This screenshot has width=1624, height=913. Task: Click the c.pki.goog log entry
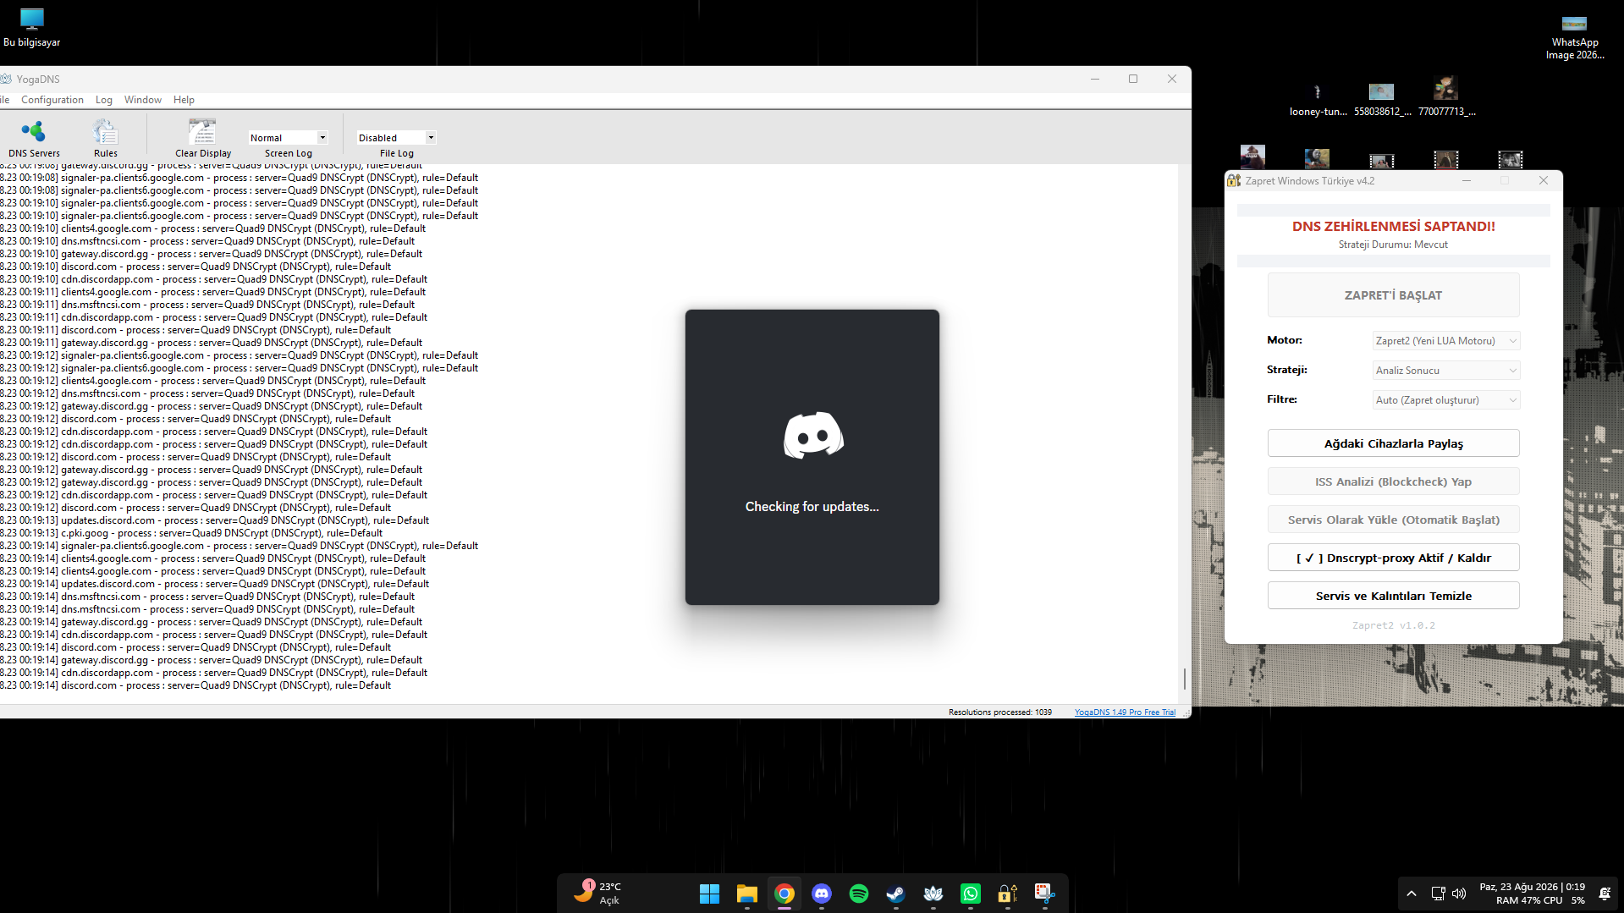click(191, 533)
